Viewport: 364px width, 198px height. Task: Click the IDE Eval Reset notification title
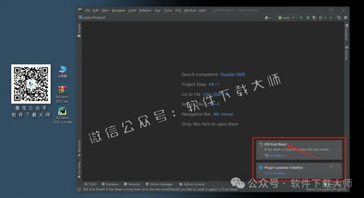click(x=275, y=144)
